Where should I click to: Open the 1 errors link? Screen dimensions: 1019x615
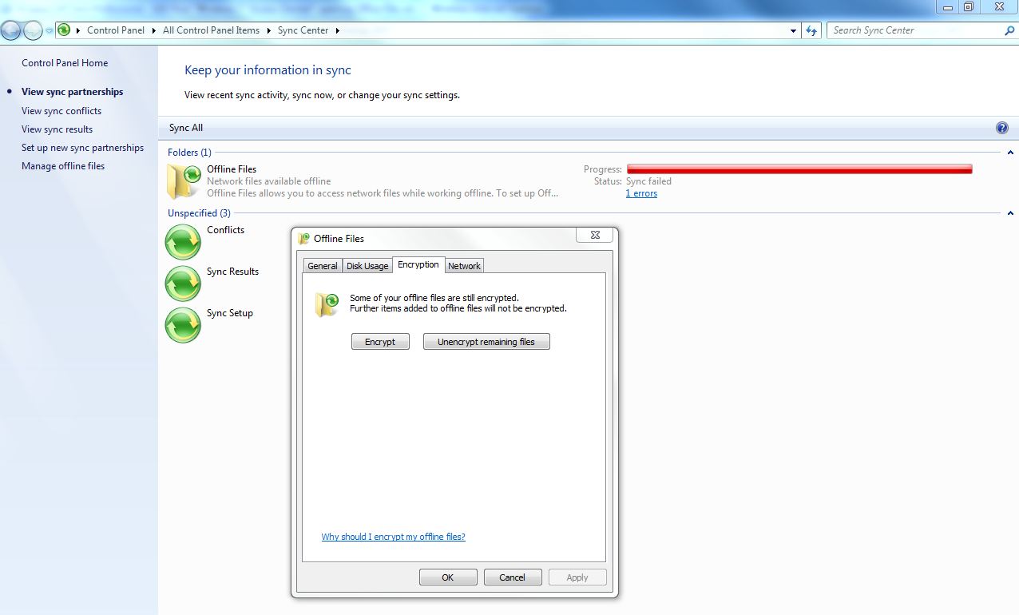[x=640, y=192]
